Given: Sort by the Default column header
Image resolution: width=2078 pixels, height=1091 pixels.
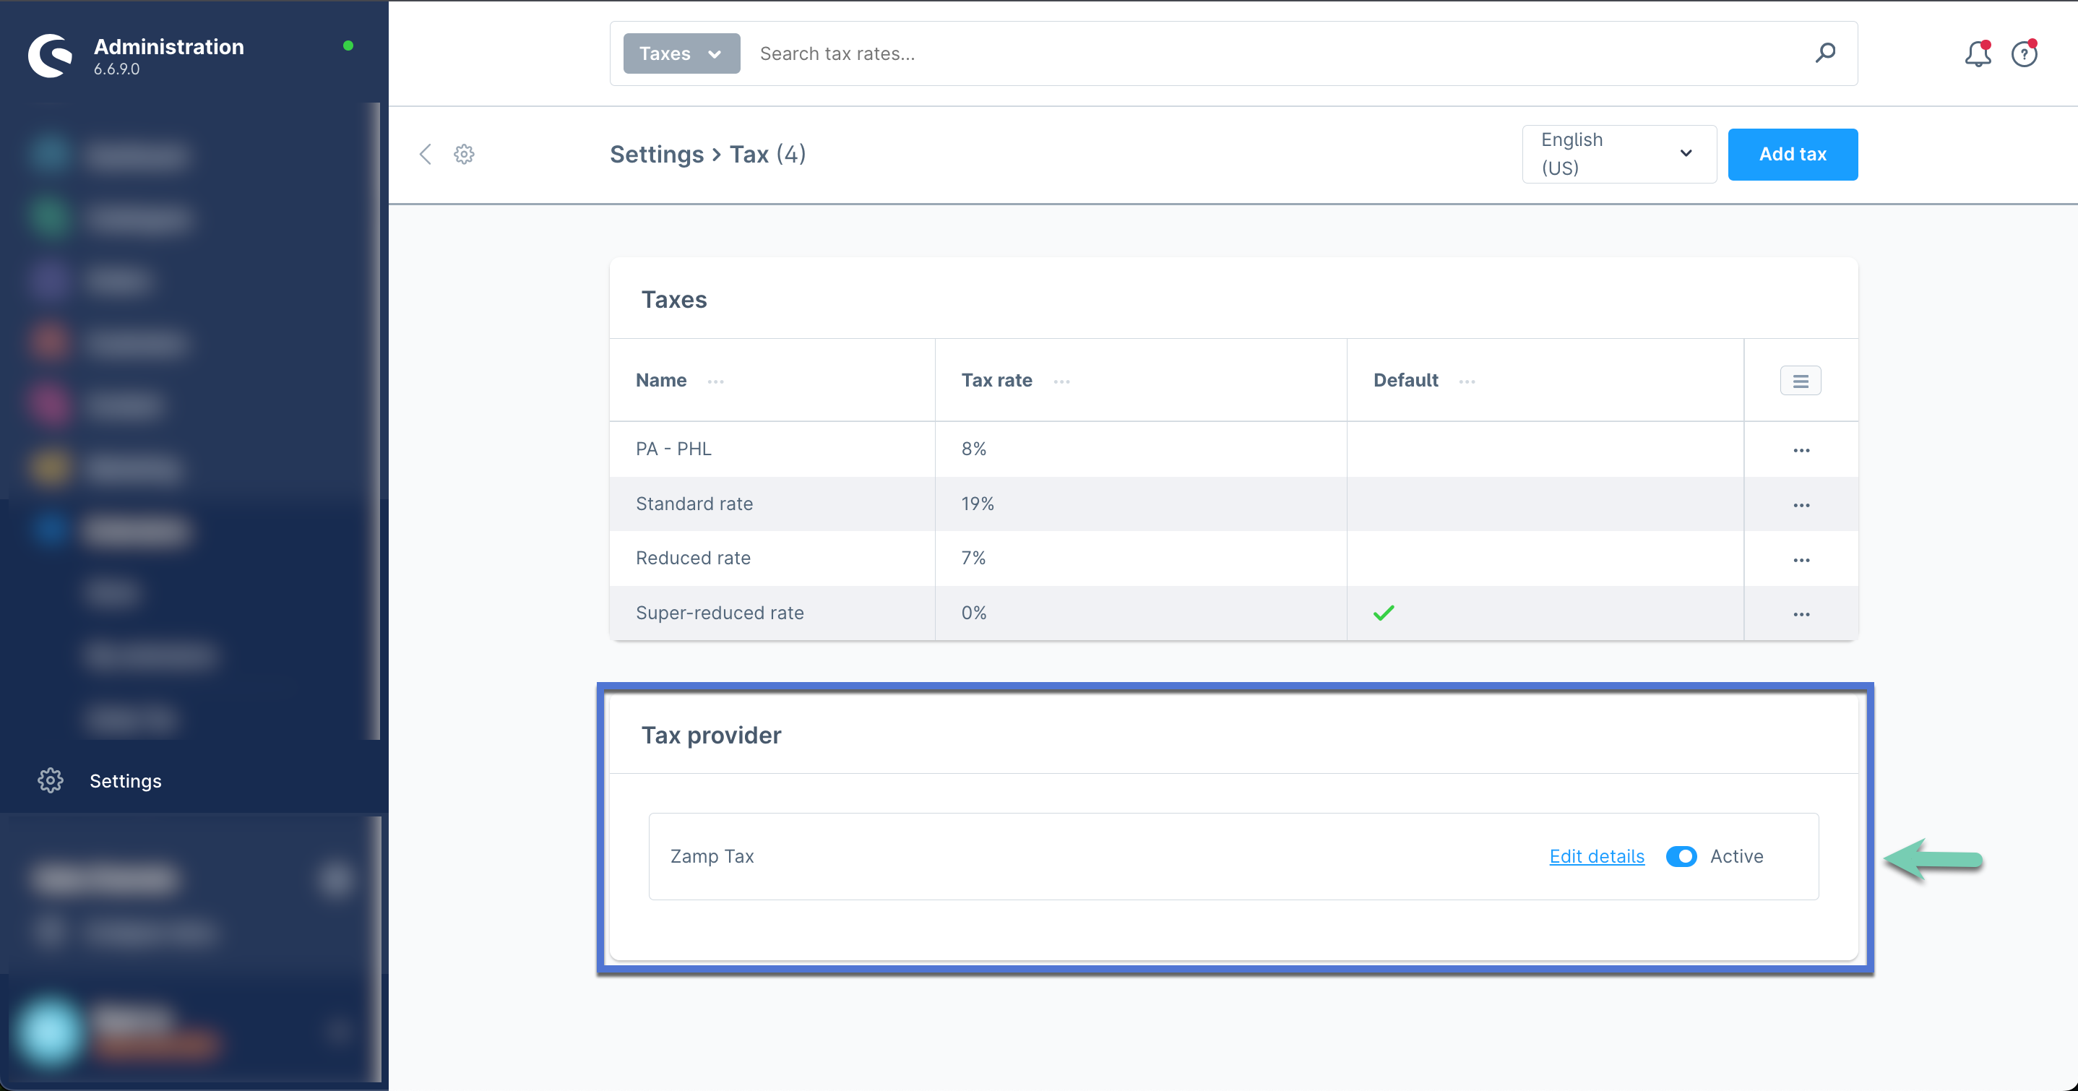Looking at the screenshot, I should (1405, 380).
